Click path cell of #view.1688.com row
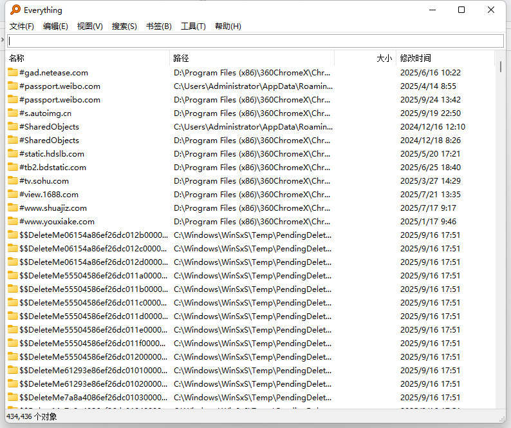 click(x=252, y=194)
